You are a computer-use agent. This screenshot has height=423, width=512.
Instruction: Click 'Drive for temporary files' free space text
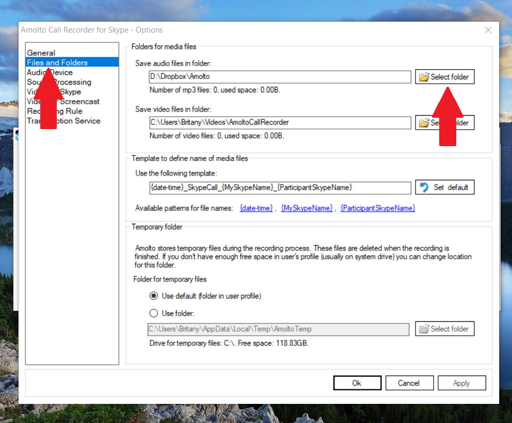click(229, 343)
